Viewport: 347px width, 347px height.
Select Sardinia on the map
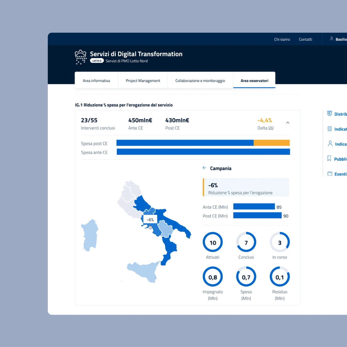(x=89, y=235)
